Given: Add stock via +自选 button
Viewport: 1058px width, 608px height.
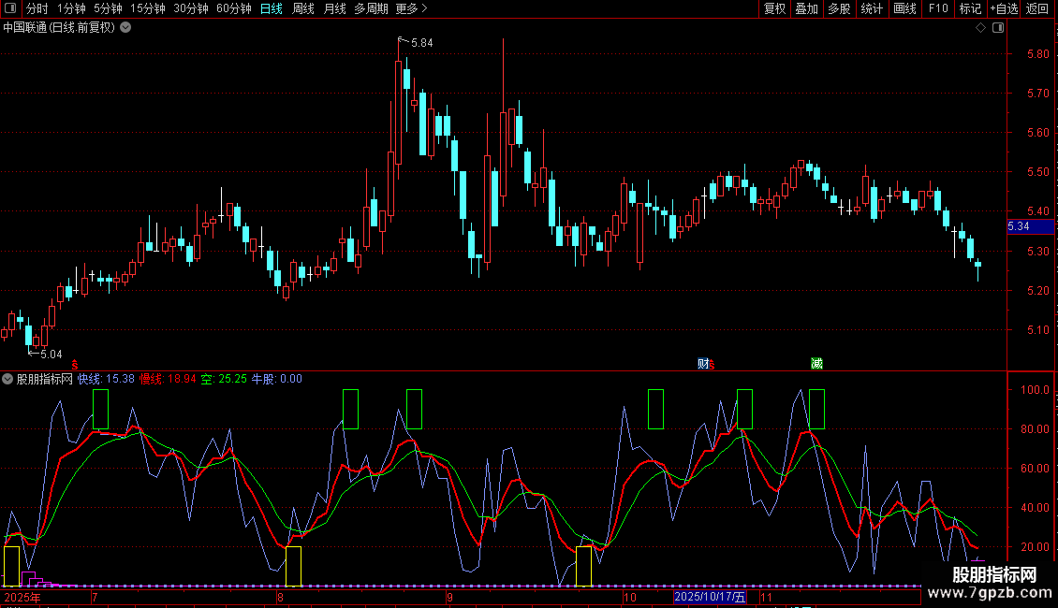Looking at the screenshot, I should (x=1004, y=8).
